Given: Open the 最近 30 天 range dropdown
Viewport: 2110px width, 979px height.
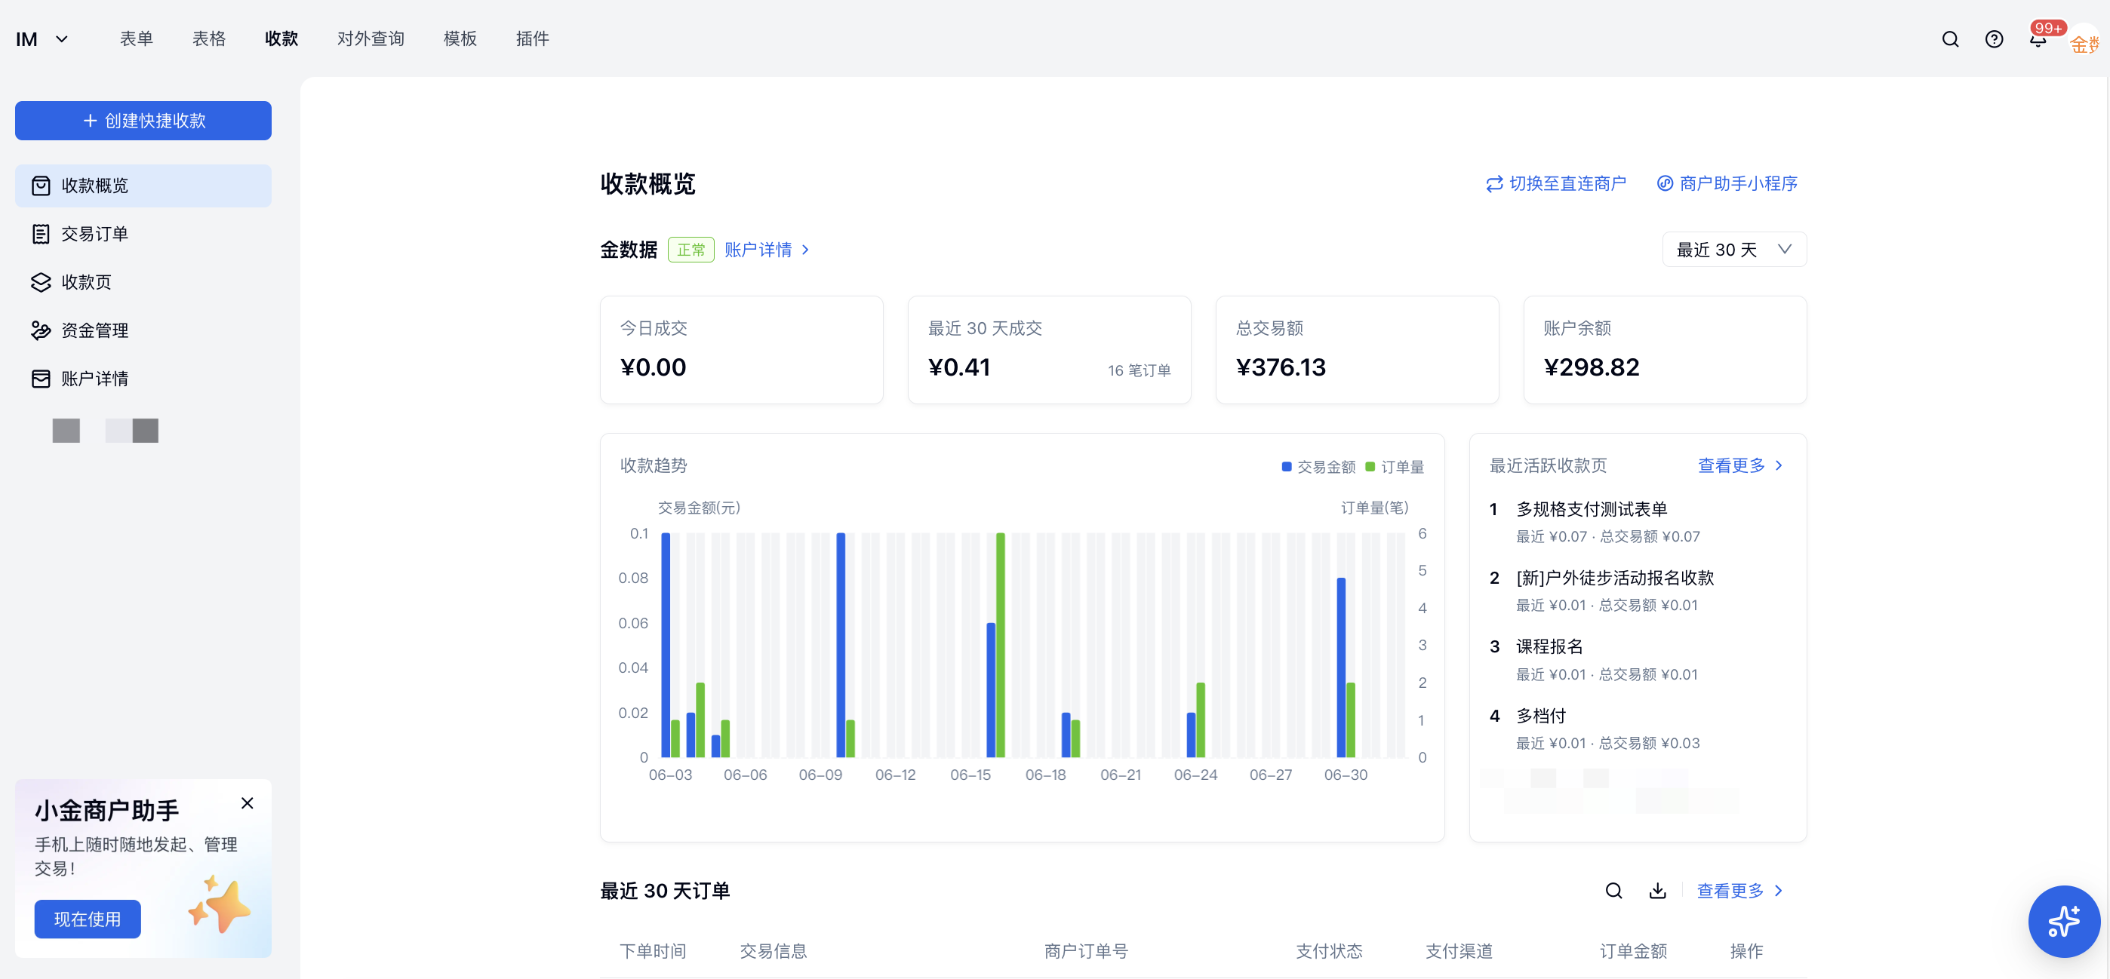Looking at the screenshot, I should click(1734, 250).
